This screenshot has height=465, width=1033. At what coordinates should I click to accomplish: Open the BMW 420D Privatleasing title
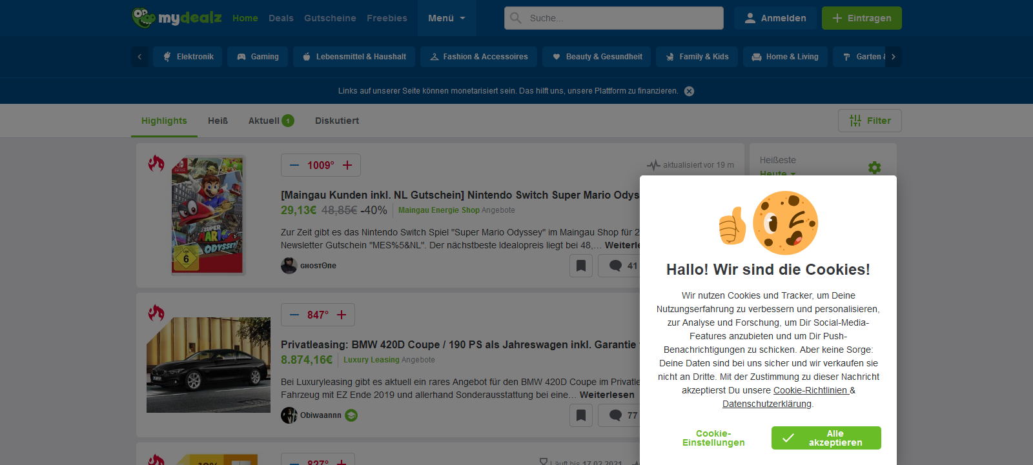coord(460,344)
